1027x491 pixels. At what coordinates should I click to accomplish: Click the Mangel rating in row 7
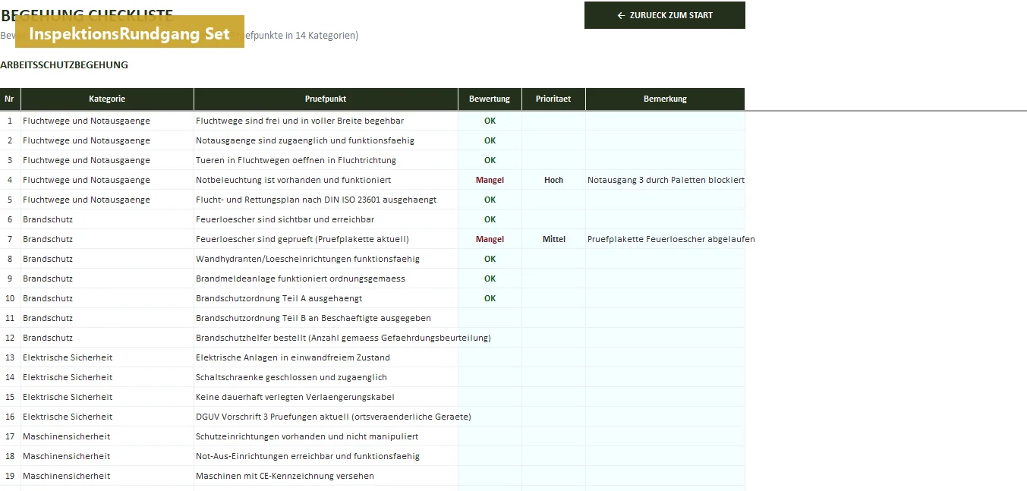point(490,239)
